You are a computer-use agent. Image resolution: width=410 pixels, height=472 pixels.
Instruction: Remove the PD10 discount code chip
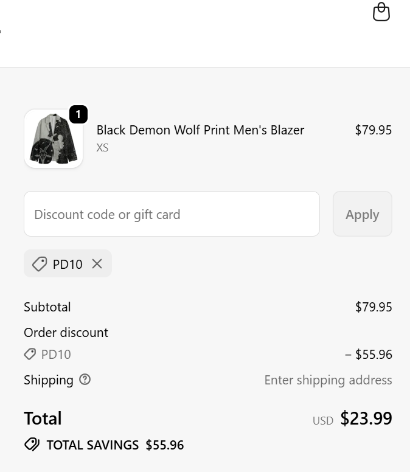click(x=97, y=264)
